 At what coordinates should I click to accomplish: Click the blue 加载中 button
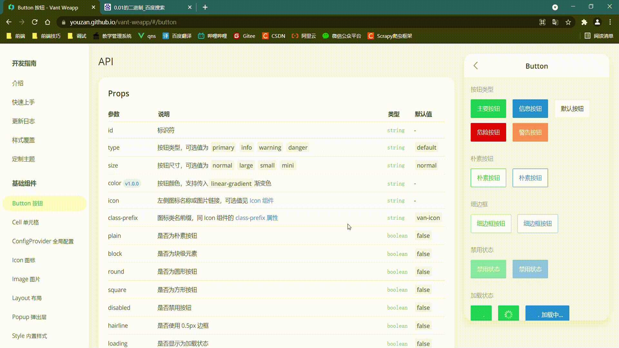(x=547, y=313)
